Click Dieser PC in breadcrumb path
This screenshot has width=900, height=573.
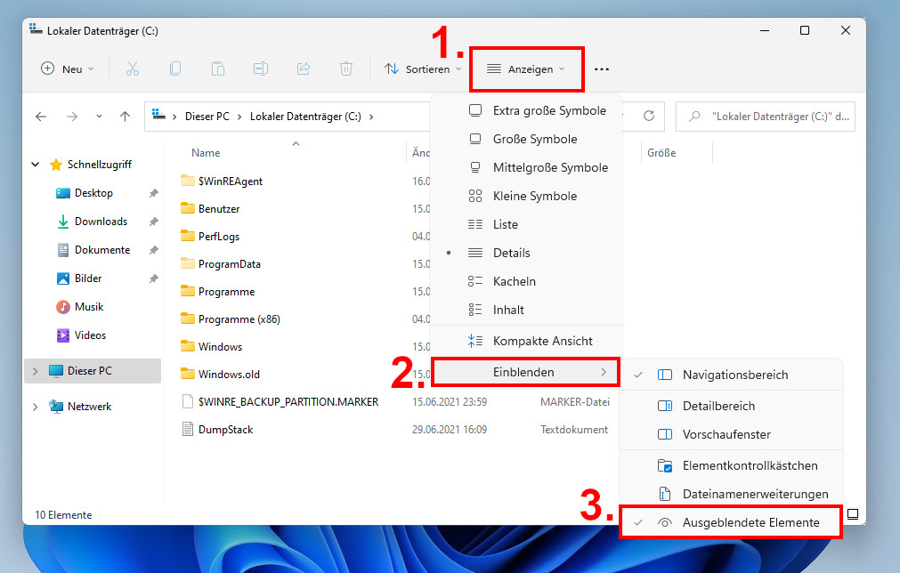point(207,117)
